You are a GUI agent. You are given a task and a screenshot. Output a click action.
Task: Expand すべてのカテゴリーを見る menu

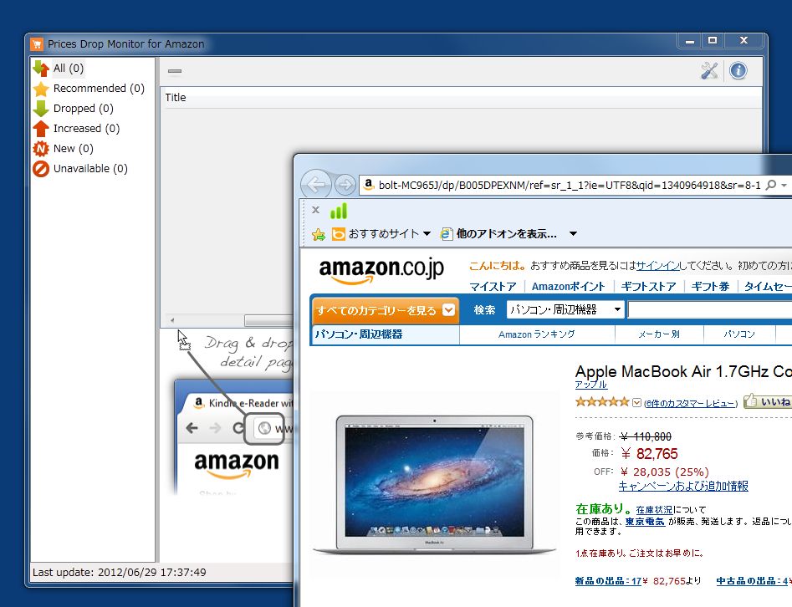pyautogui.click(x=386, y=310)
